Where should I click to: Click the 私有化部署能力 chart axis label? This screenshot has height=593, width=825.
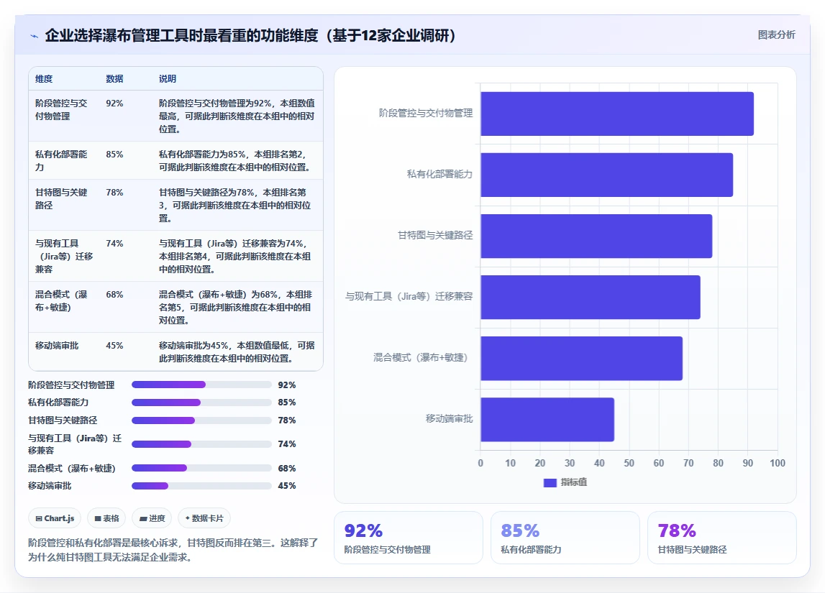point(440,174)
